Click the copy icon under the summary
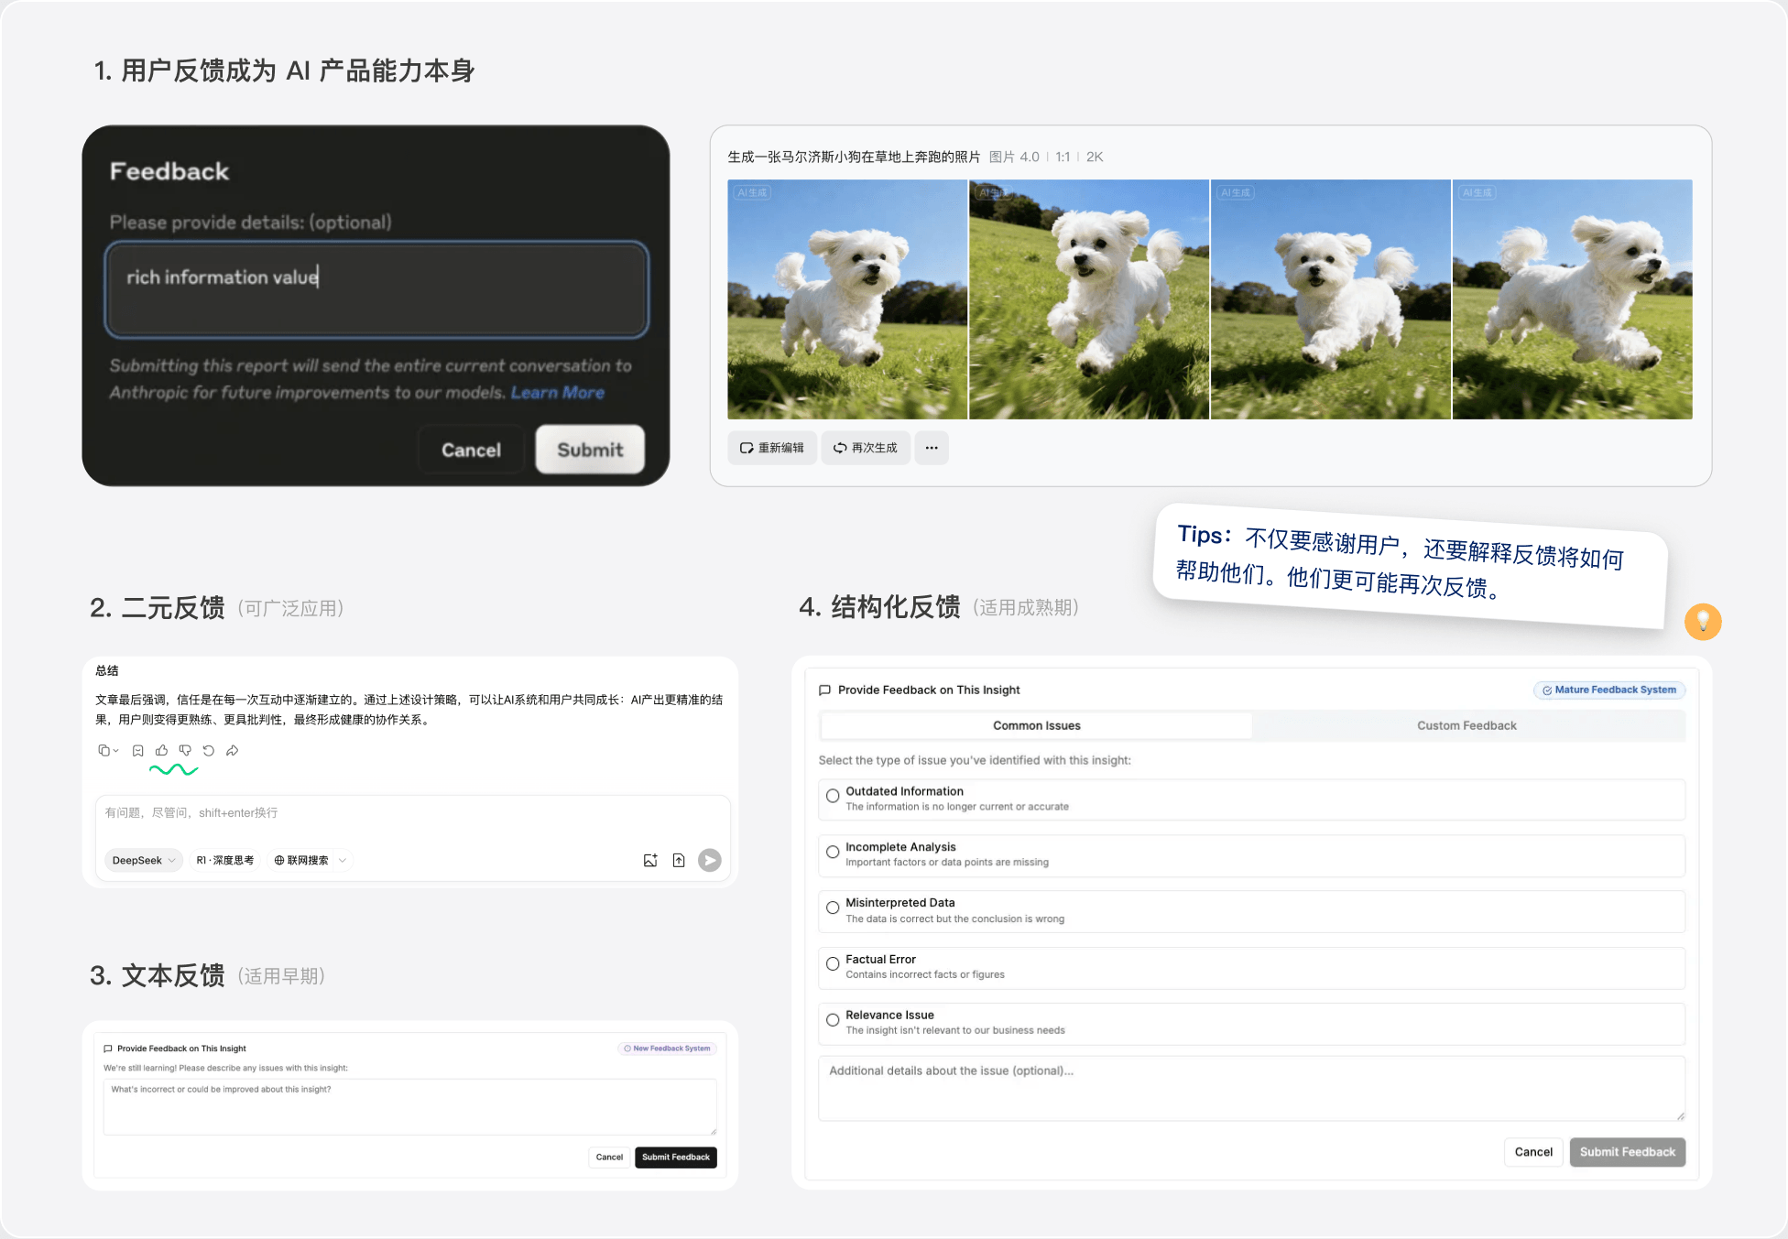The width and height of the screenshot is (1788, 1239). point(104,751)
